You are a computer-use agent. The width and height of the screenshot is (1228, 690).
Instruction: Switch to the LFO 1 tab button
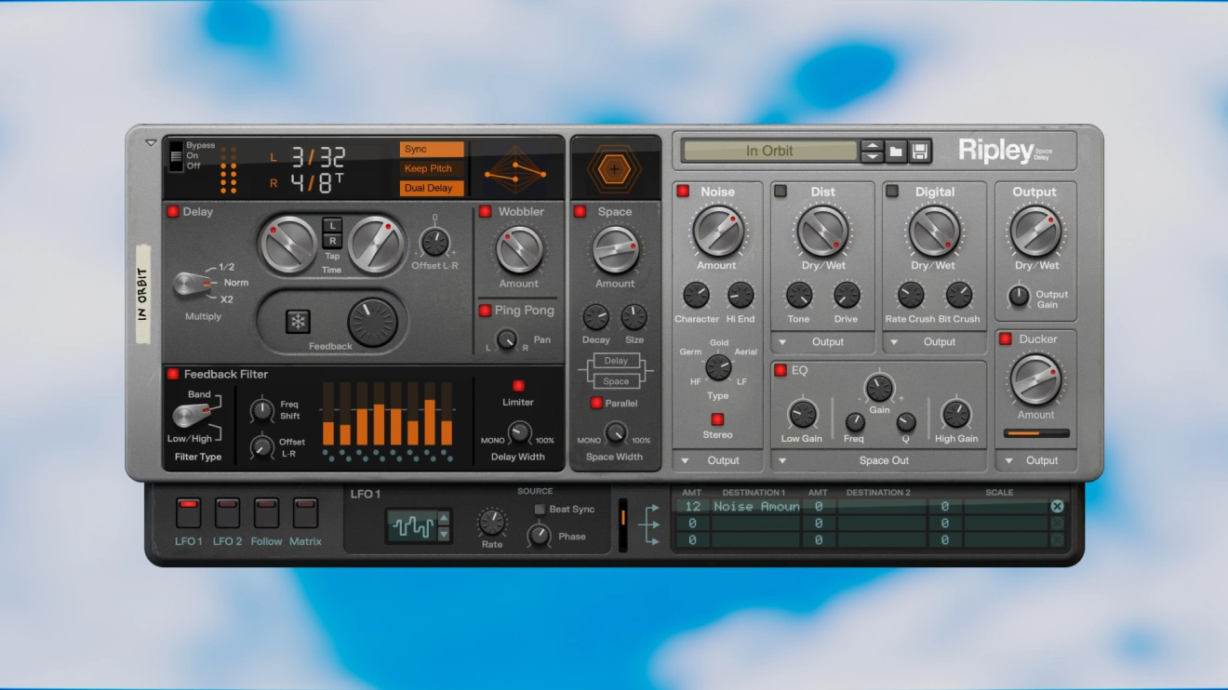(188, 512)
